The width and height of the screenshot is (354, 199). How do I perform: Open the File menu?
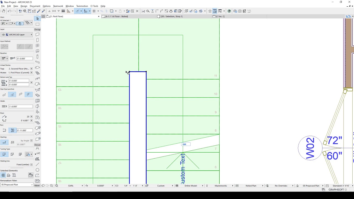pos(3,6)
